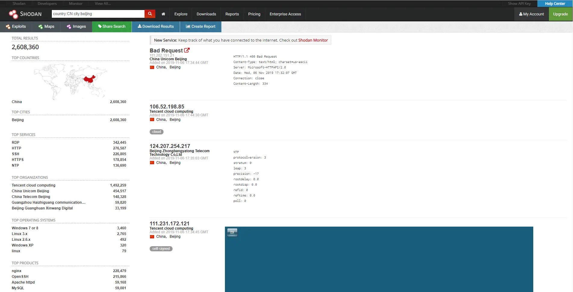Open host 124.207.254.217
The width and height of the screenshot is (573, 292).
(170, 146)
